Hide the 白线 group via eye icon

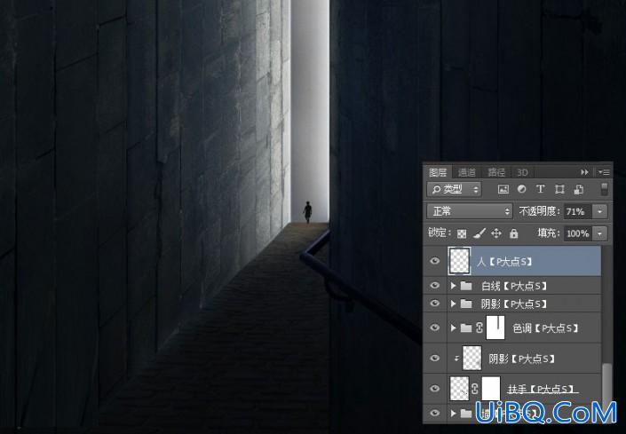pyautogui.click(x=434, y=286)
